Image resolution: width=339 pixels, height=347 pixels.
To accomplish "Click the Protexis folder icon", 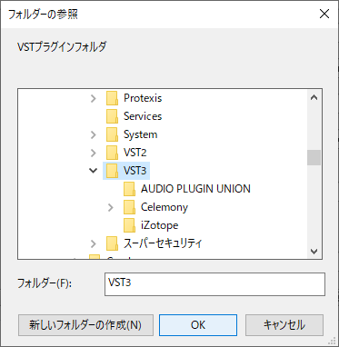I will [x=112, y=98].
